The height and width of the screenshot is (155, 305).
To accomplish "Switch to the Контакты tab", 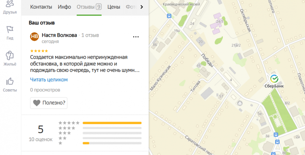I will tap(41, 7).
